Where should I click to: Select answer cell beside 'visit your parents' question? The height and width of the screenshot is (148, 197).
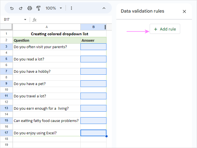point(94,47)
